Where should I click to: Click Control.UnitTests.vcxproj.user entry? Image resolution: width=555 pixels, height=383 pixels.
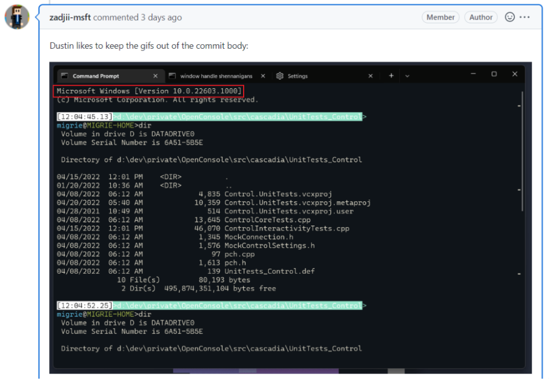click(x=289, y=212)
